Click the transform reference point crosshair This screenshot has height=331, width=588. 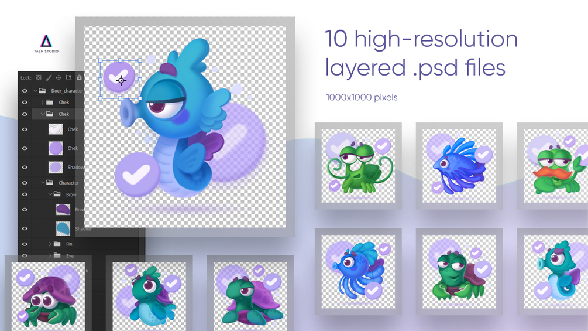[121, 80]
